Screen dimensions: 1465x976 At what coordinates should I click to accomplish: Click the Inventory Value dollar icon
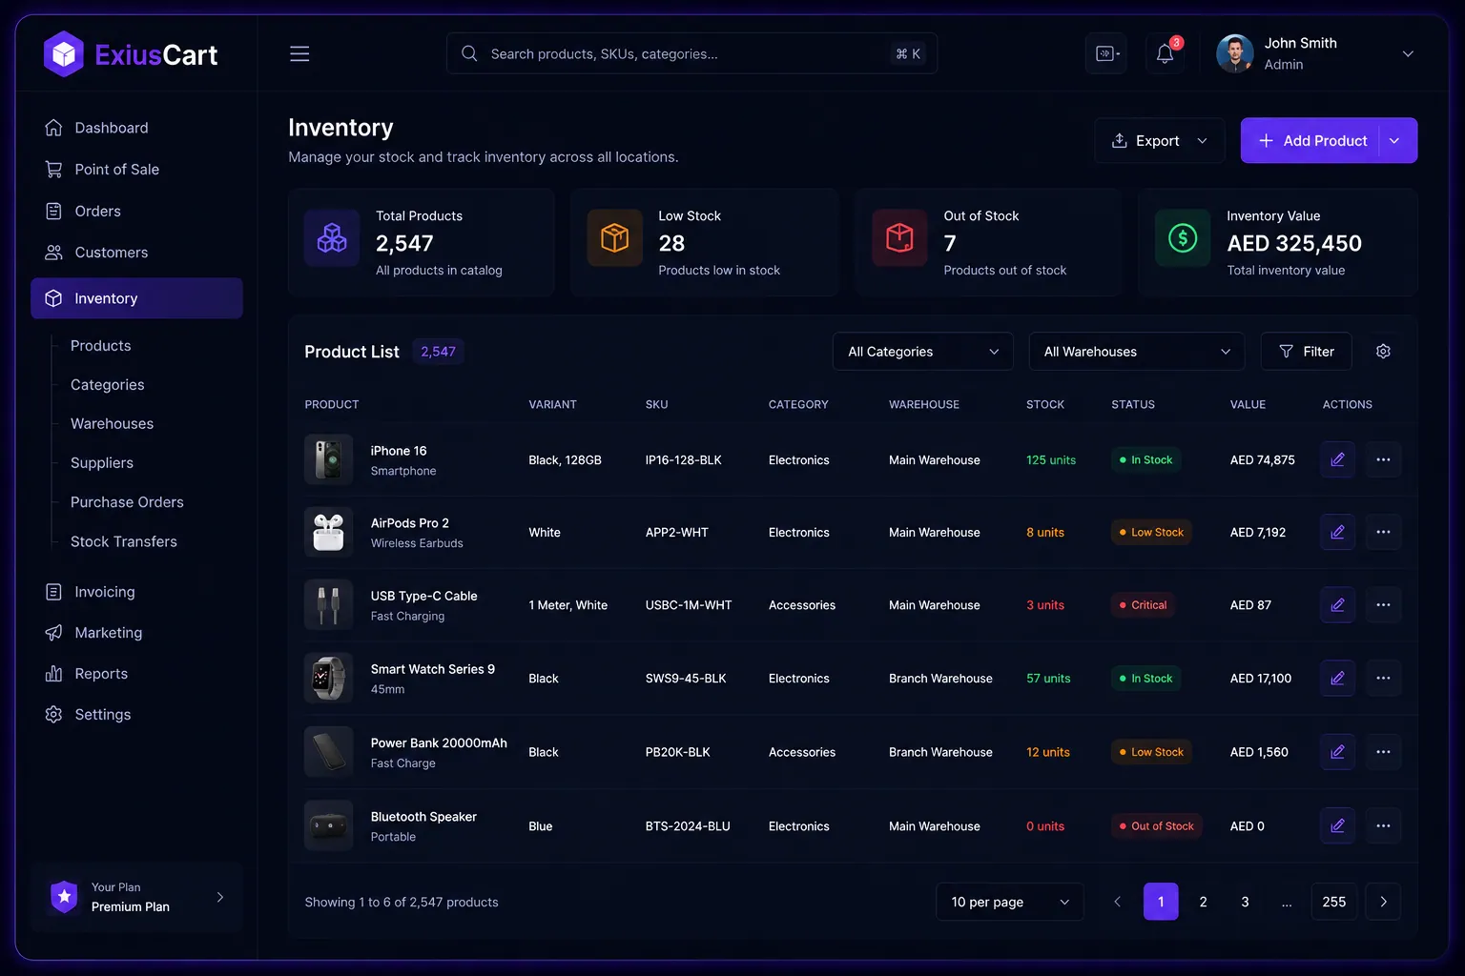point(1183,238)
